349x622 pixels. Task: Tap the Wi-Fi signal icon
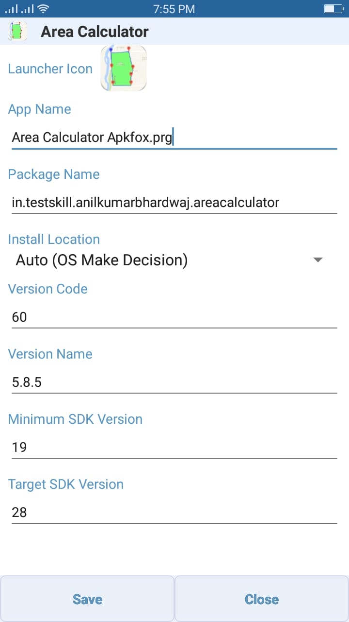(x=43, y=9)
